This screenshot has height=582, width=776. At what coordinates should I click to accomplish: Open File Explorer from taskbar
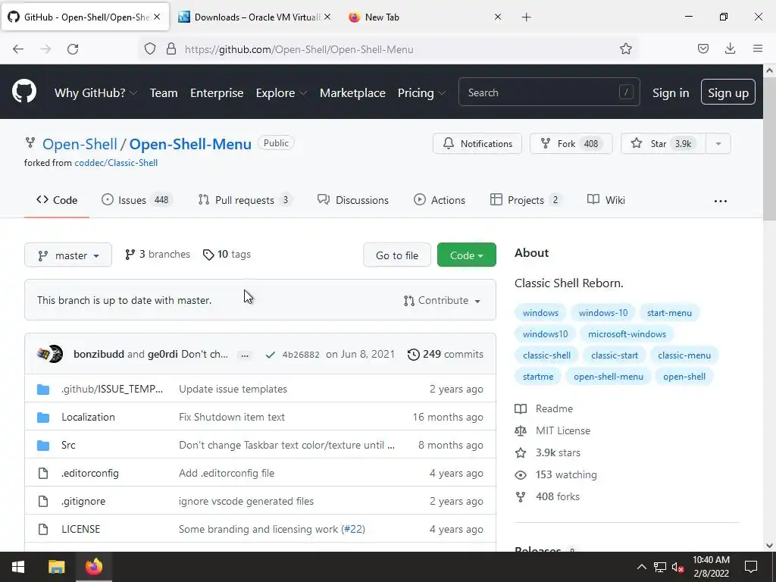[x=56, y=567]
